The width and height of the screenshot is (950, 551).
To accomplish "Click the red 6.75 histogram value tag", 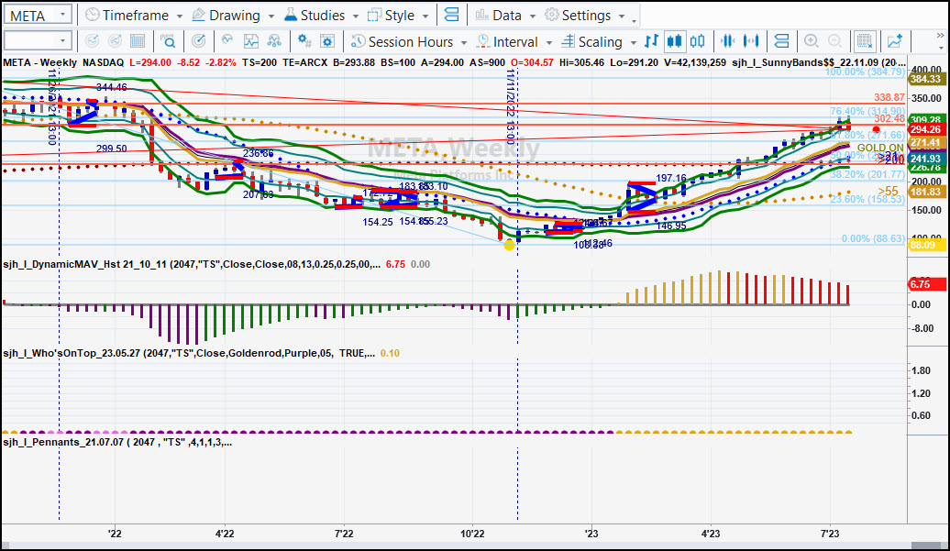I will point(927,284).
